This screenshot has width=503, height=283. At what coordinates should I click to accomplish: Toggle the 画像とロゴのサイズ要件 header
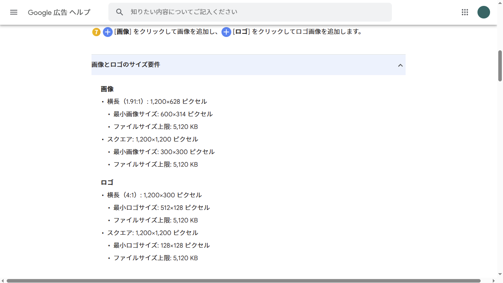point(249,65)
